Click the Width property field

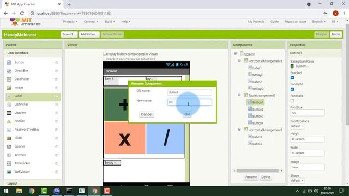click(x=307, y=153)
